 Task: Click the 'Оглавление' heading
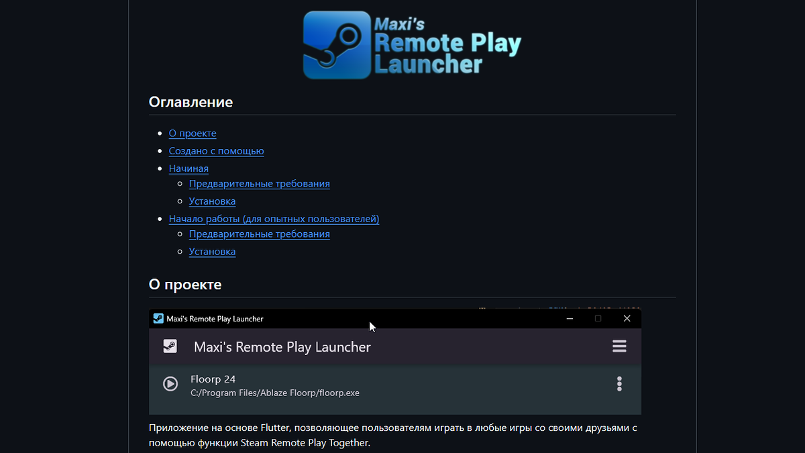(191, 102)
